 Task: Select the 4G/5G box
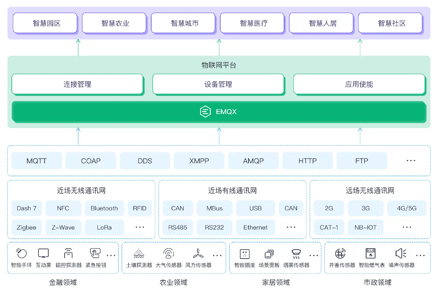coord(407,208)
